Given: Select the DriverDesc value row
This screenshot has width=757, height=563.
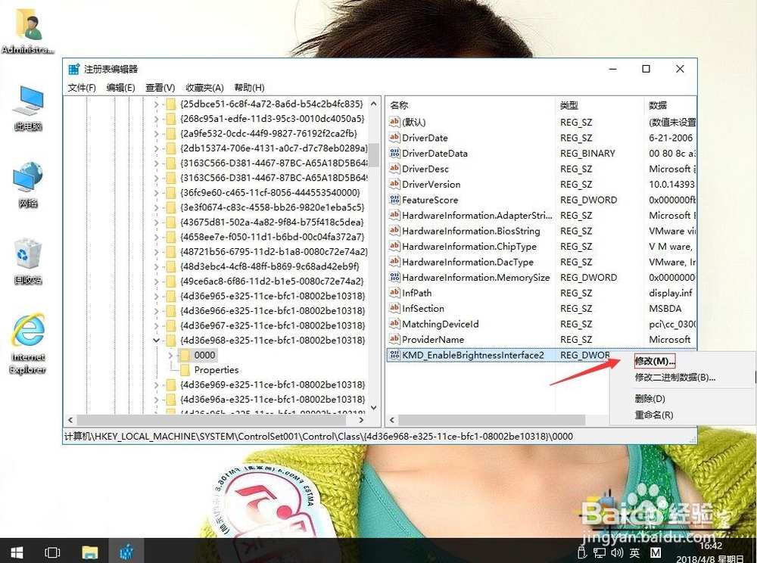Looking at the screenshot, I should [x=542, y=168].
